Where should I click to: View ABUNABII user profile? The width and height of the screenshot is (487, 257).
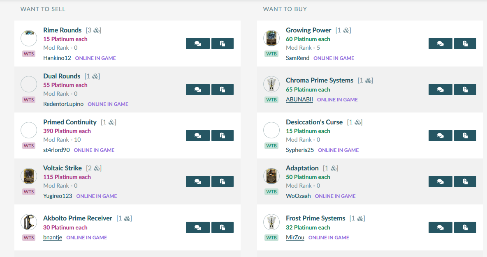coord(299,99)
